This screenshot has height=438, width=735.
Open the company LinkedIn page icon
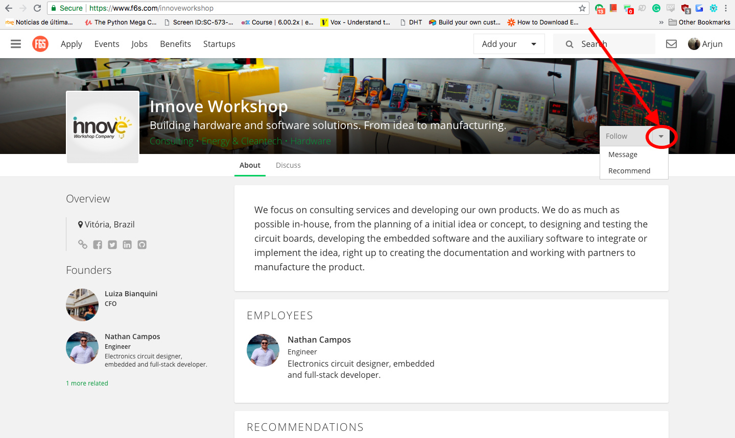coord(127,245)
